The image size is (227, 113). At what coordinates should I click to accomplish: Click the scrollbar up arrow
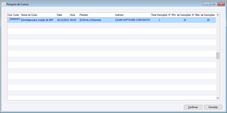(x=218, y=15)
